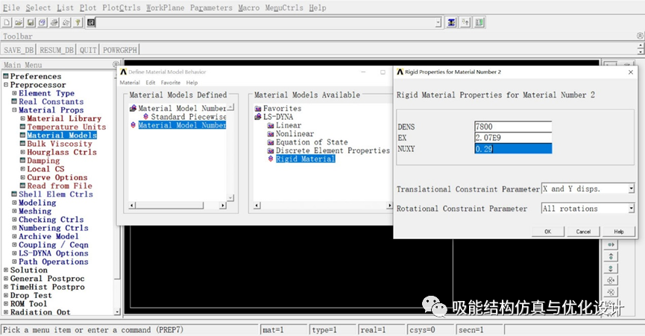The image size is (645, 336).
Task: Click the DENS input field
Action: coord(513,127)
